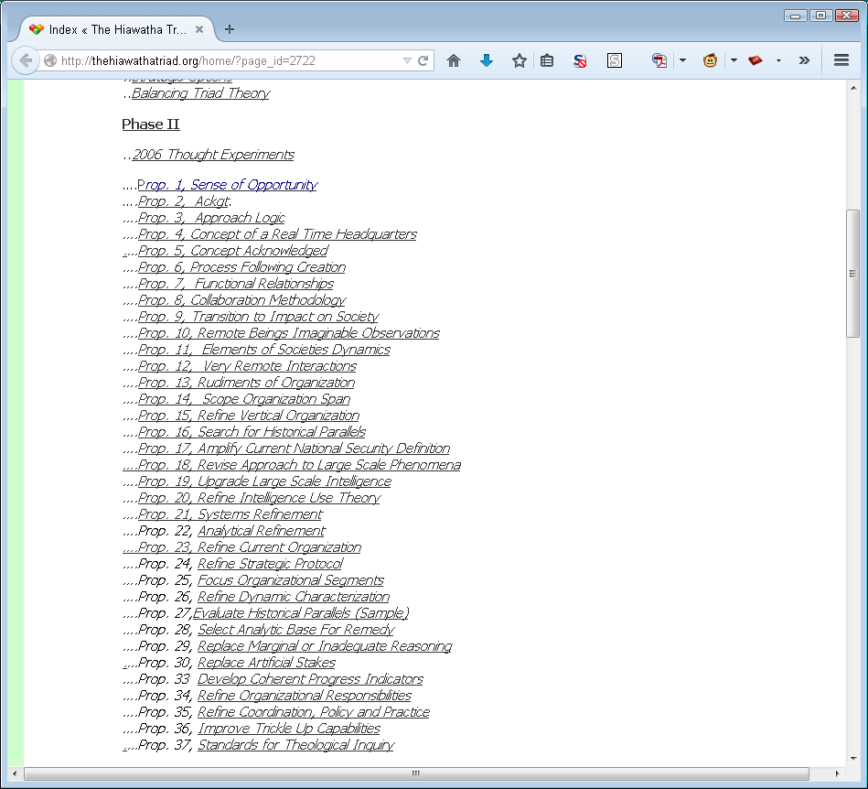Open the hamburger main menu
The height and width of the screenshot is (789, 868).
841,59
